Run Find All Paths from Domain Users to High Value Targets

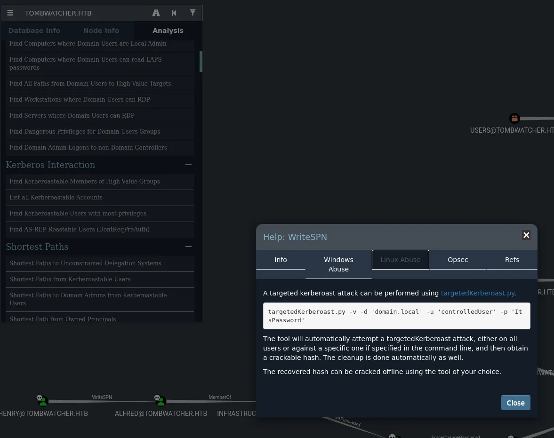coord(100,84)
